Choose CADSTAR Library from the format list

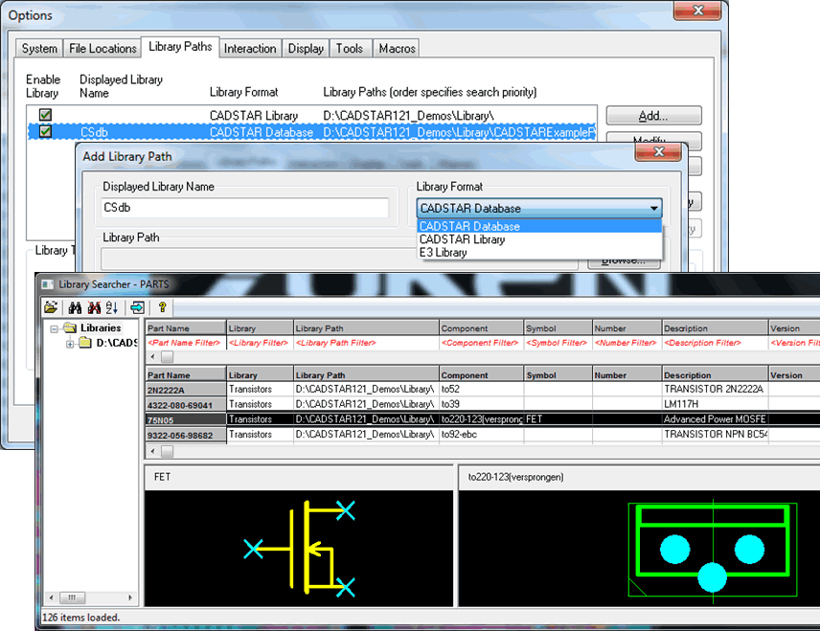pos(539,239)
